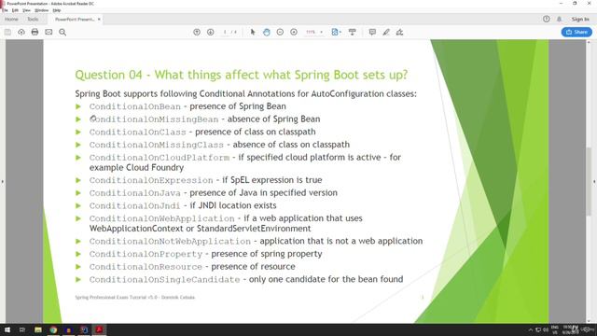Open the notifications bell
The height and width of the screenshot is (336, 597).
[560, 19]
